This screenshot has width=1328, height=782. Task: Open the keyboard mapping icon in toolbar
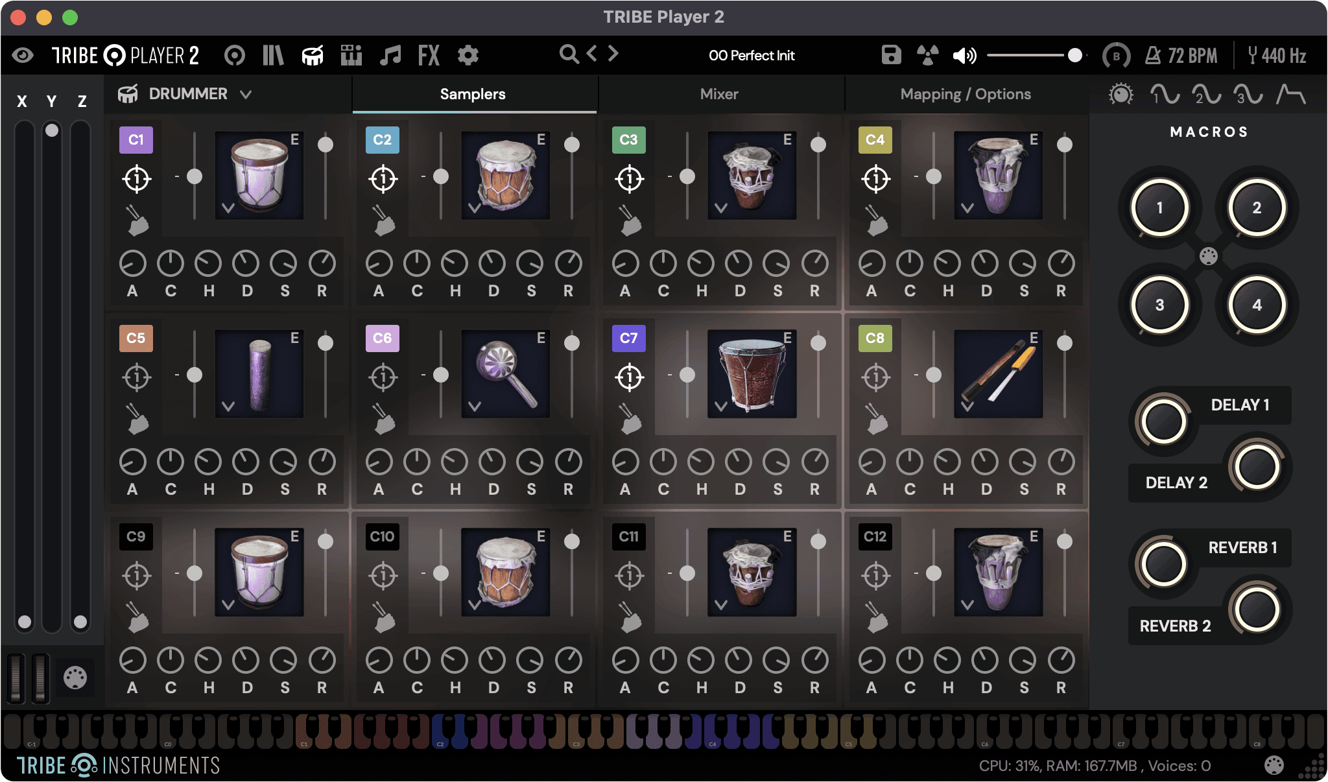[x=351, y=55]
